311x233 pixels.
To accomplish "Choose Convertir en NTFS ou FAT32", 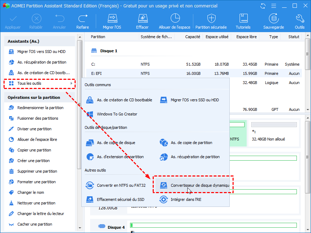I will pyautogui.click(x=116, y=185).
